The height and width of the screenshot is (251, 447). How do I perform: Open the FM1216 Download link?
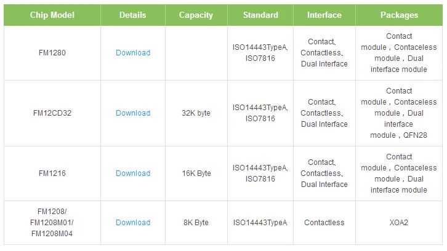click(133, 173)
